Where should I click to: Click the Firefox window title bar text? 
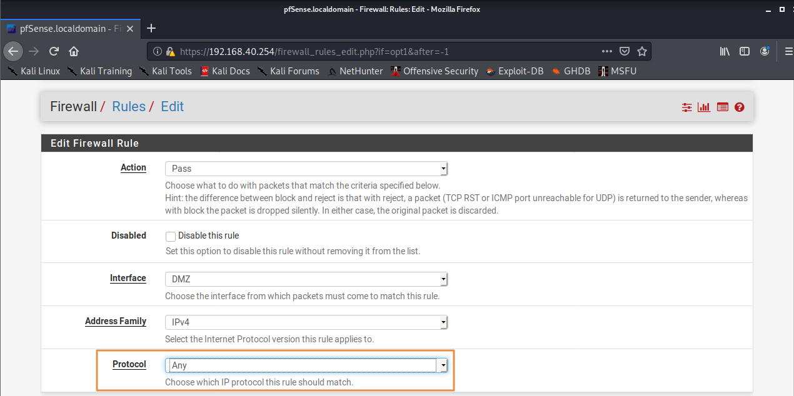pos(381,9)
